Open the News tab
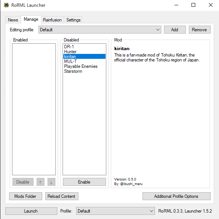 pos(13,20)
